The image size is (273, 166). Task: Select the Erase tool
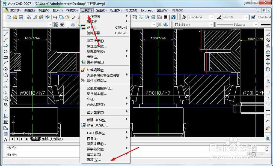click(x=268, y=34)
